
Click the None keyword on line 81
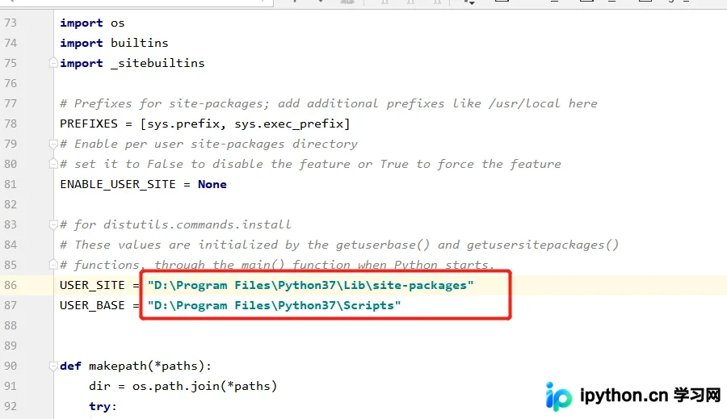[x=212, y=184]
